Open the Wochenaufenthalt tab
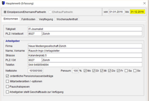This screenshot has width=149, height=101. (67, 19)
